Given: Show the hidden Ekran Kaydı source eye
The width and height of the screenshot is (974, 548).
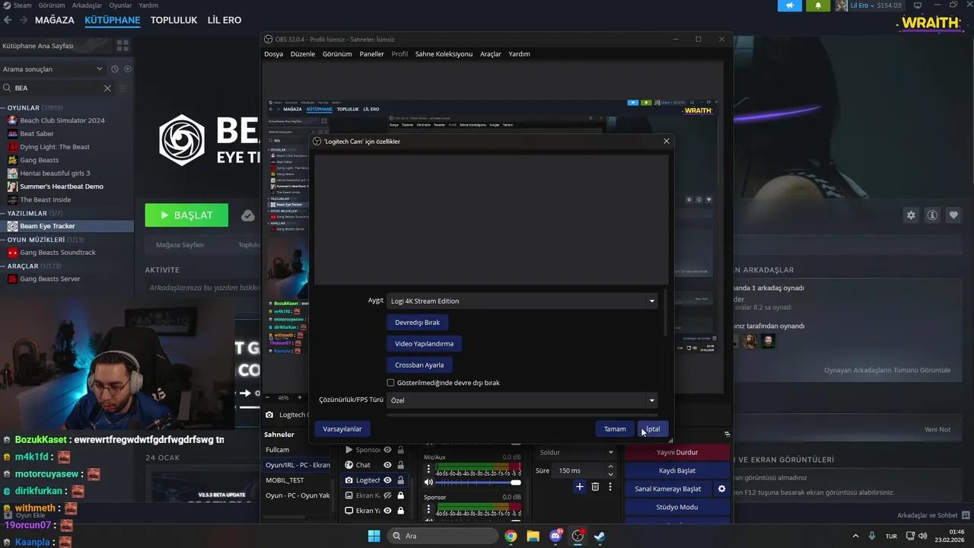Looking at the screenshot, I should click(x=387, y=495).
